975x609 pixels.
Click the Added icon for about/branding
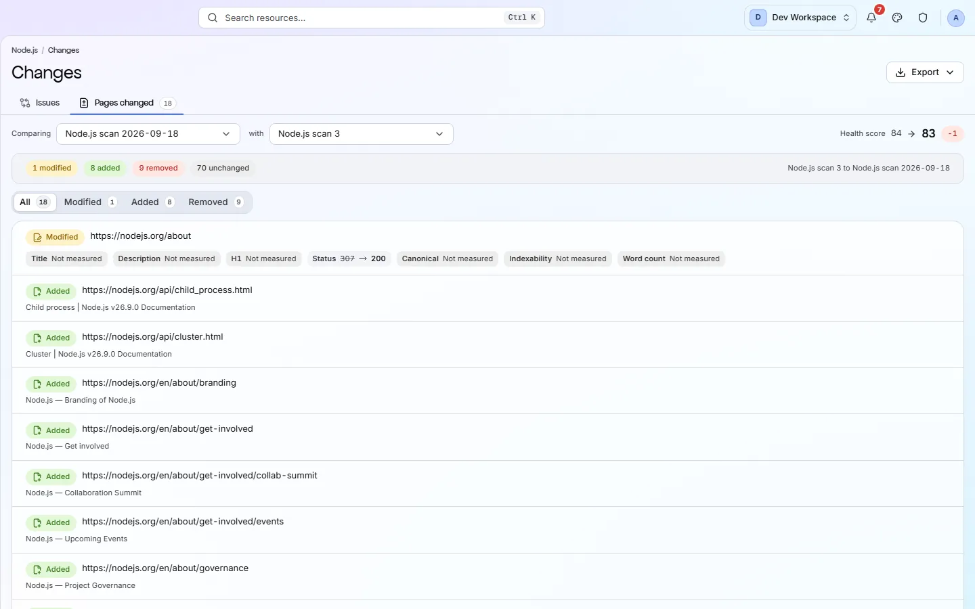(x=37, y=384)
